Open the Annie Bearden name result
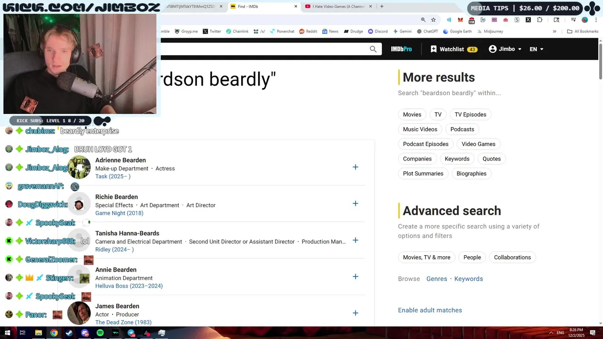The width and height of the screenshot is (603, 339). point(116,270)
